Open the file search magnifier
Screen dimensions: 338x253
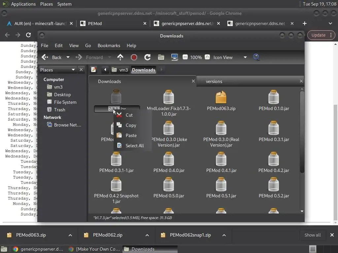[x=256, y=57]
